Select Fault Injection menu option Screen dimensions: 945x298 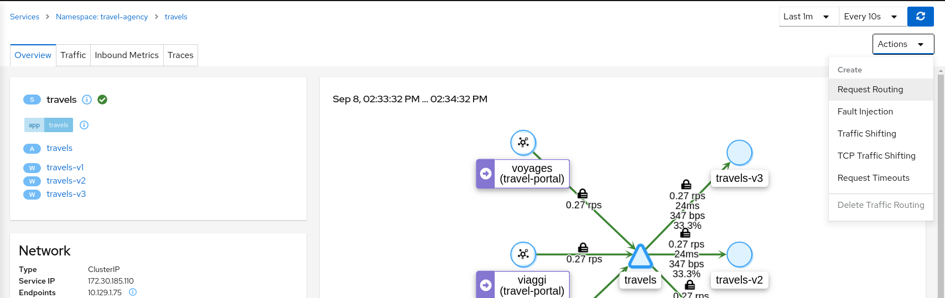865,112
